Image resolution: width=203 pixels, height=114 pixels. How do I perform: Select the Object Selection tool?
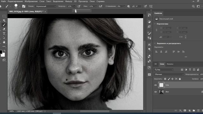4,20
